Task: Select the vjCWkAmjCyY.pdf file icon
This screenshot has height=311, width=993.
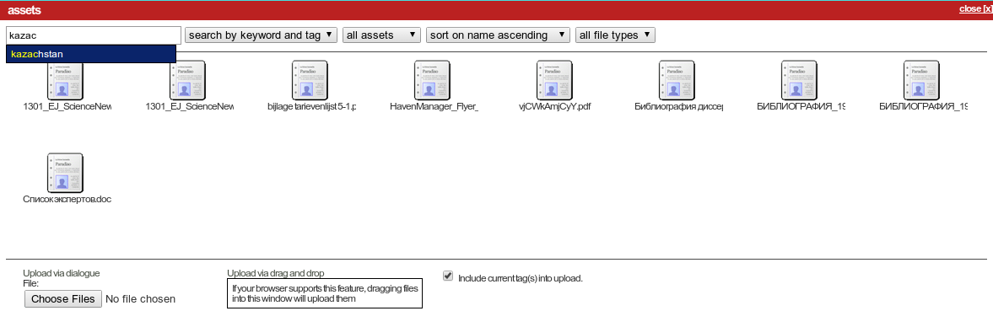Action: 555,79
